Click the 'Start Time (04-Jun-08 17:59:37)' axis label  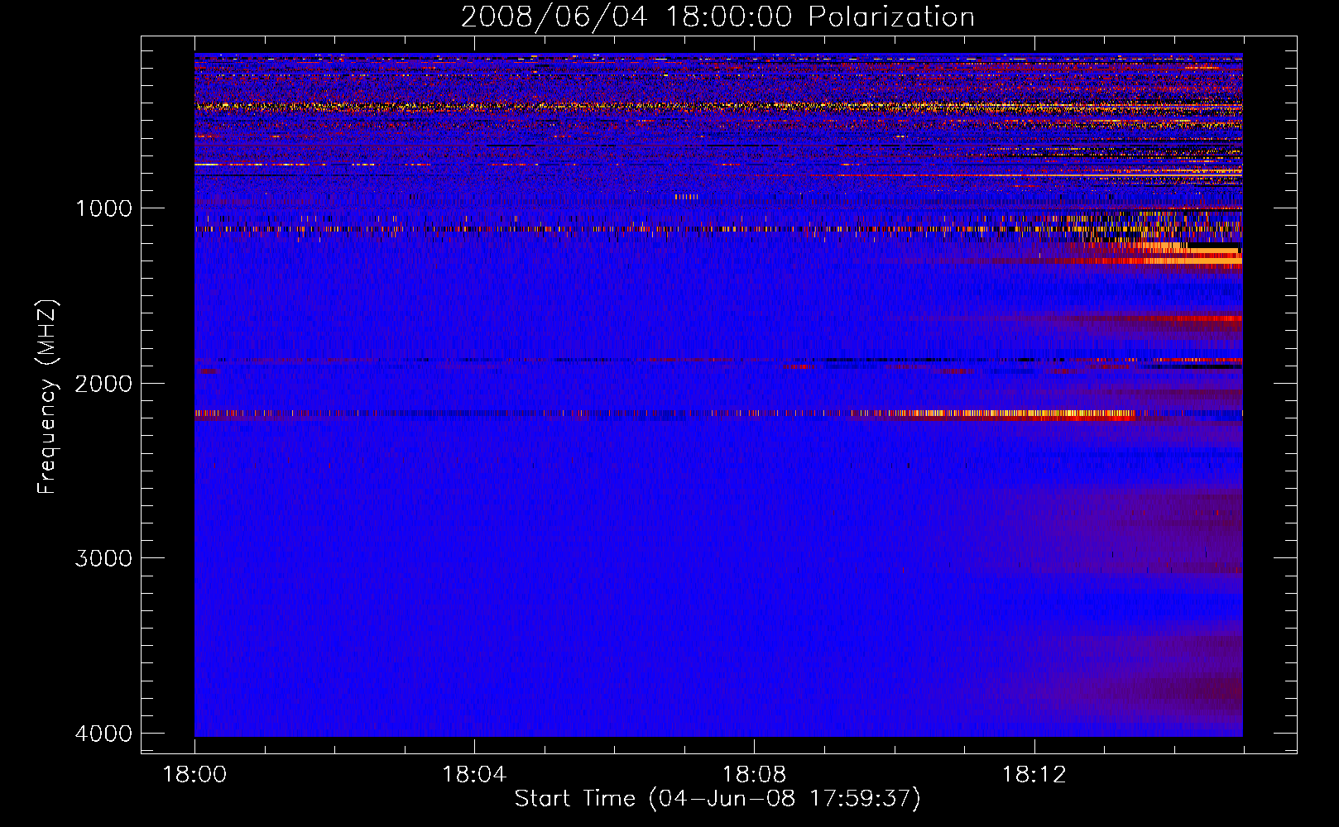[717, 798]
